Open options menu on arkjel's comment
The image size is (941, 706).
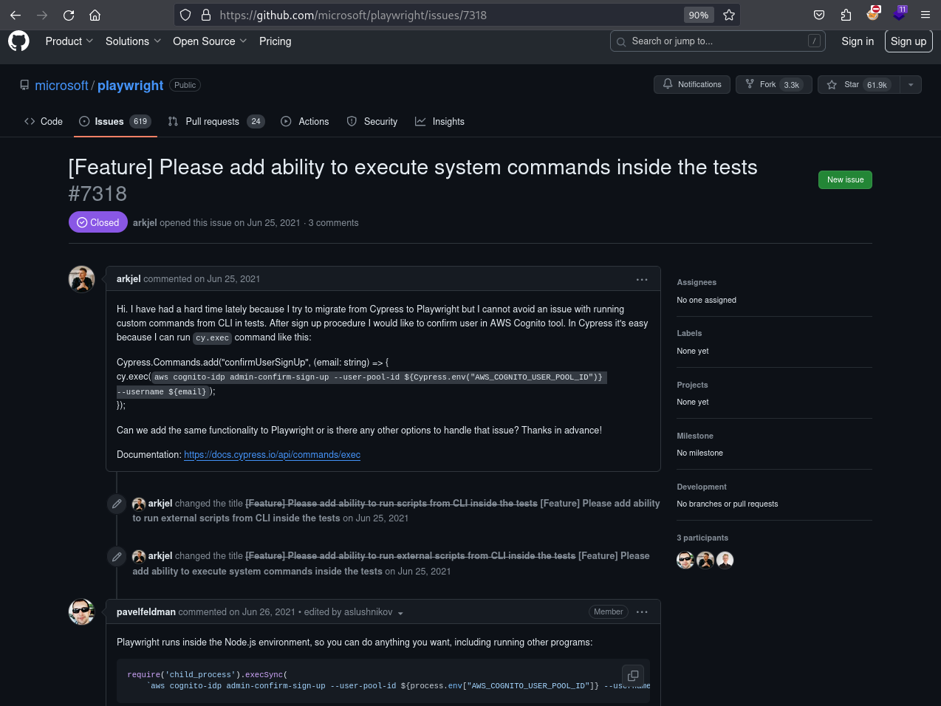coord(642,279)
